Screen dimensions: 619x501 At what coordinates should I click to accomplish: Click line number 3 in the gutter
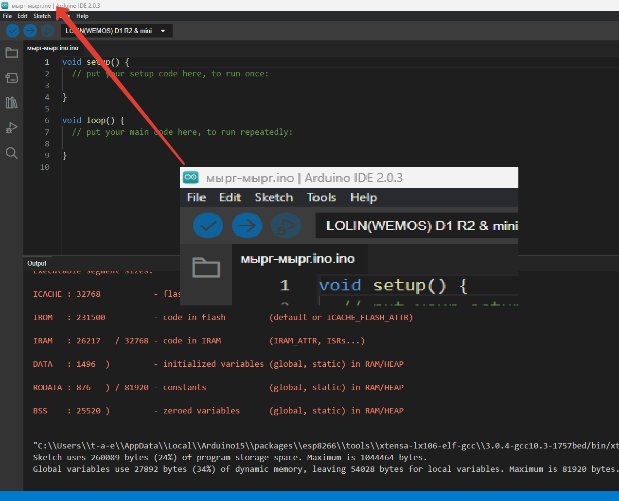(47, 85)
